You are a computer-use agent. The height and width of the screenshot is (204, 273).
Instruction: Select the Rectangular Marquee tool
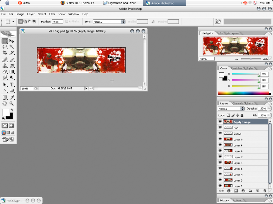pyautogui.click(x=5, y=41)
